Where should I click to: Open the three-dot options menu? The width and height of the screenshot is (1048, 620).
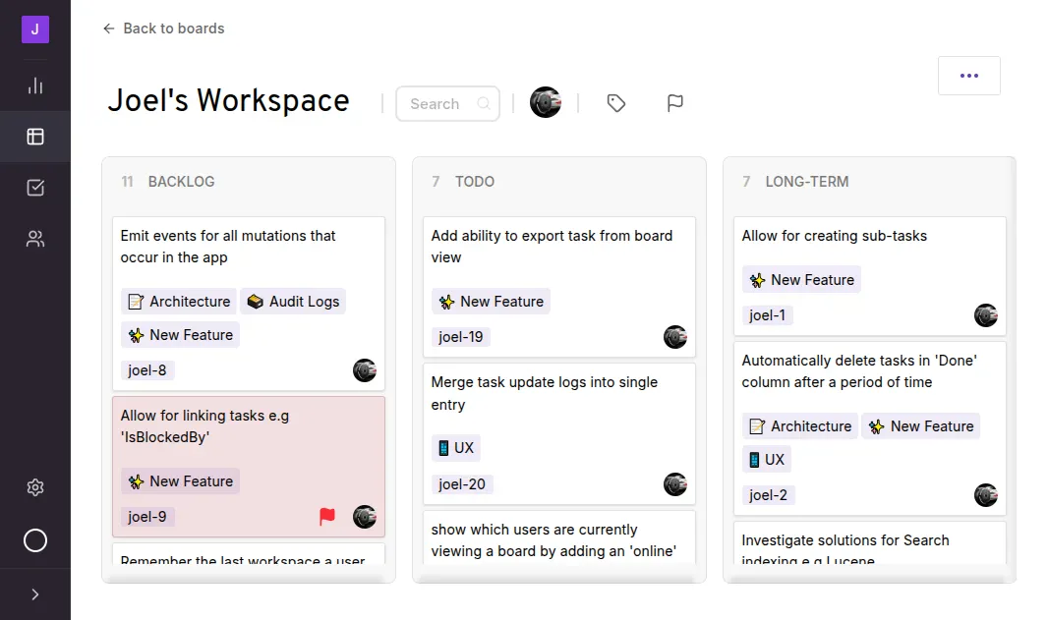(x=969, y=76)
